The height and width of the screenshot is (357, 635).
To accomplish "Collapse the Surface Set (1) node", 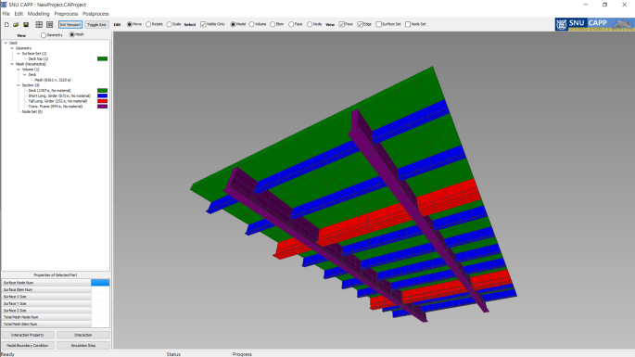I will point(19,54).
